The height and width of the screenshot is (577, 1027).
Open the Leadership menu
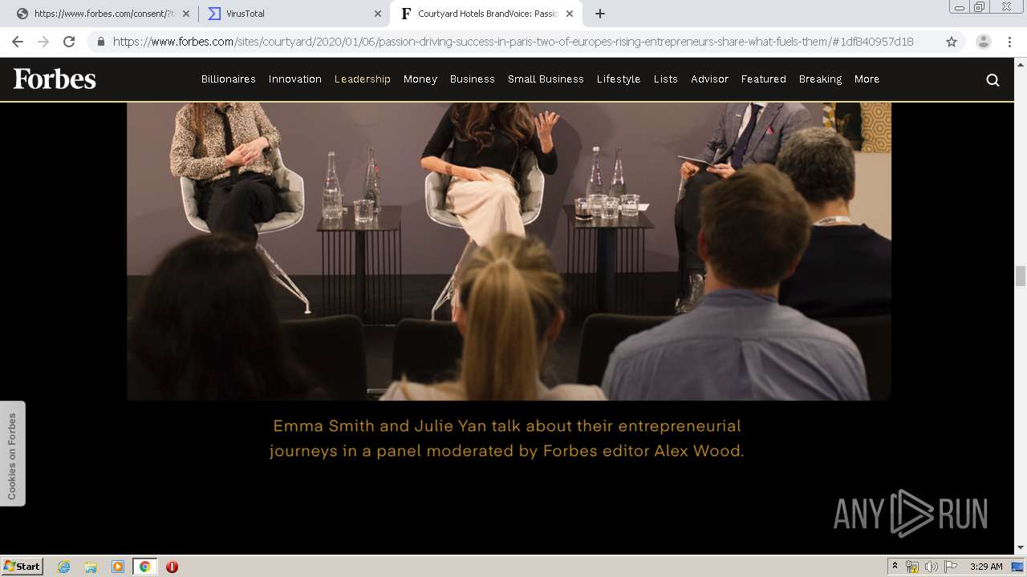363,79
